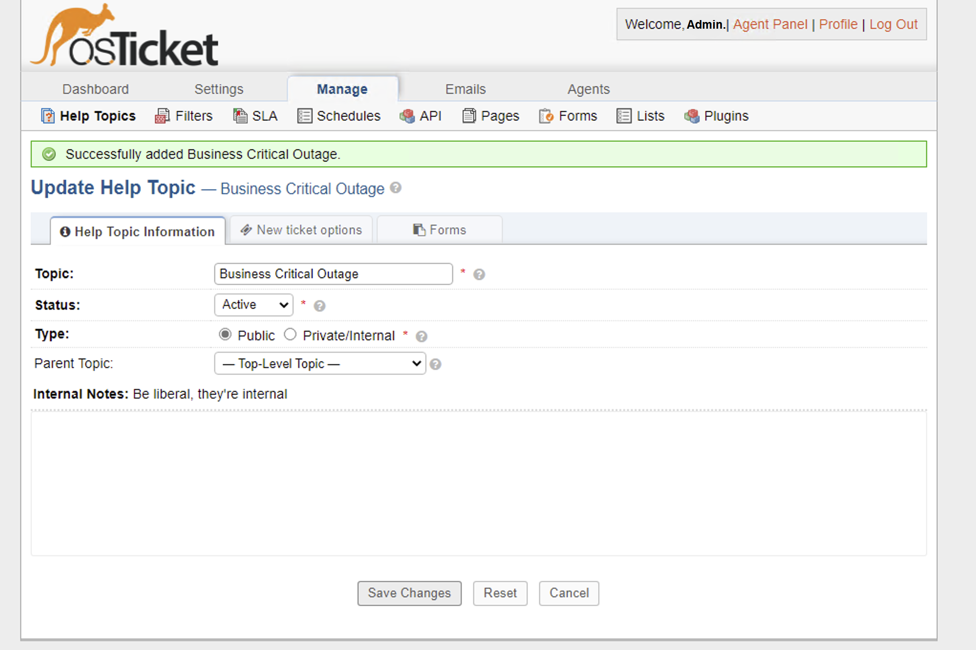The height and width of the screenshot is (650, 976).
Task: Click inside the Topic name text field
Action: pyautogui.click(x=333, y=274)
